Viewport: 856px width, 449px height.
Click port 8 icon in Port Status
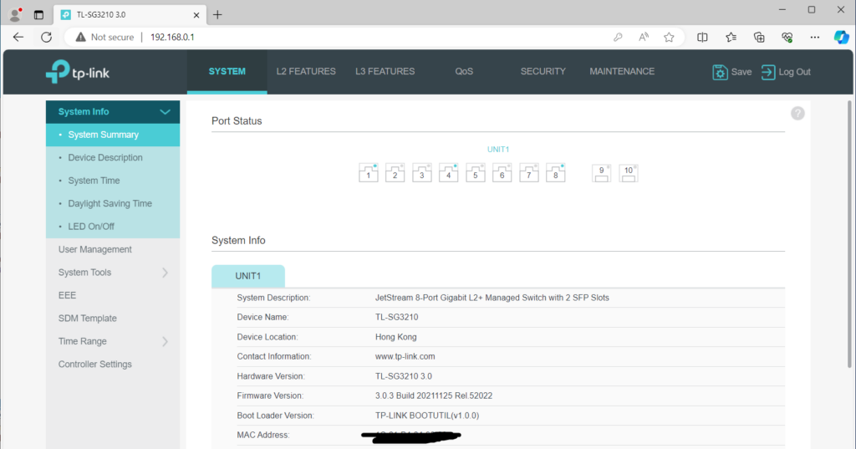click(556, 172)
